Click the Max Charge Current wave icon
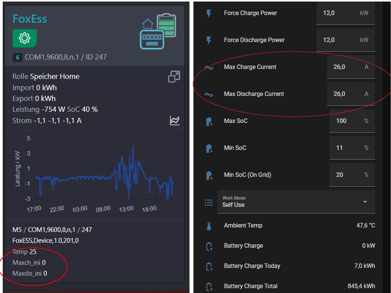 pyautogui.click(x=209, y=67)
